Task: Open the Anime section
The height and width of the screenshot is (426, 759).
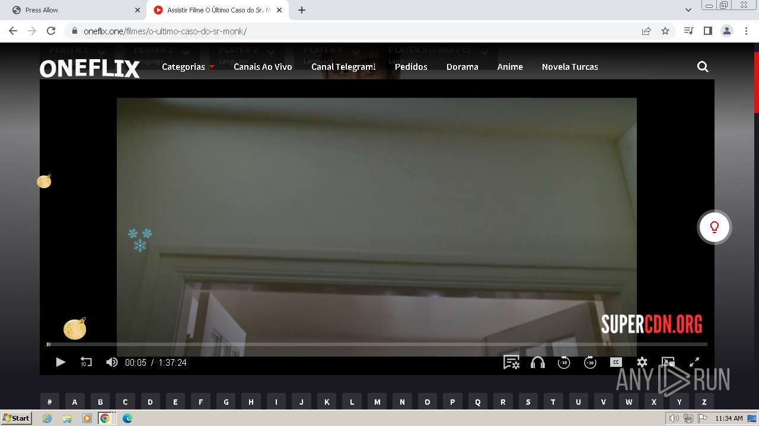Action: [510, 67]
